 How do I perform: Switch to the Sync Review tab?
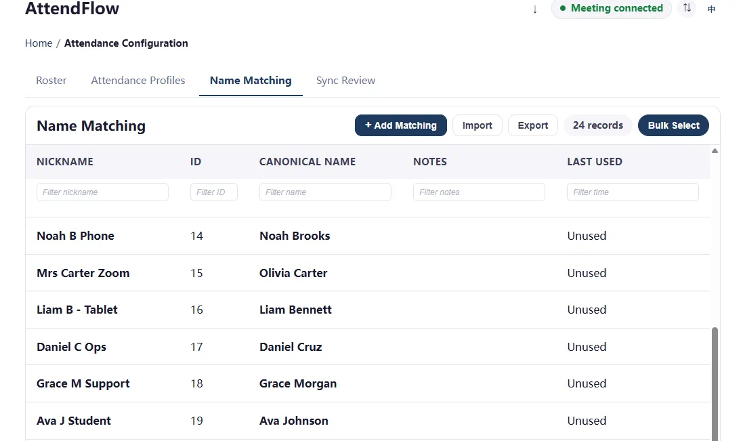[345, 81]
